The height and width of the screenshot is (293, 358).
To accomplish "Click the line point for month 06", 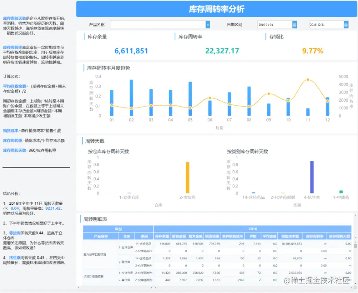I will 210,98.
